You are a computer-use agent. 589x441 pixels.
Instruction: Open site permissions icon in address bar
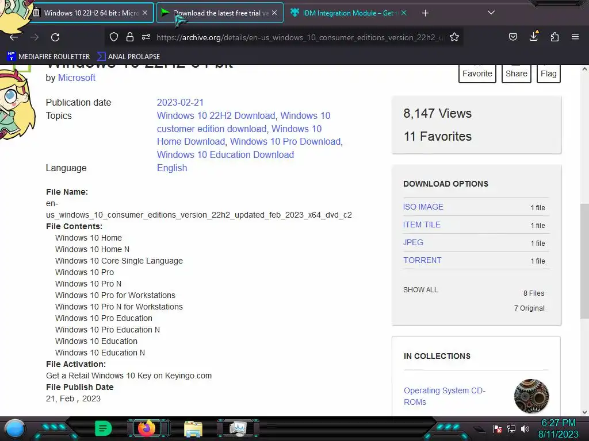tap(146, 37)
